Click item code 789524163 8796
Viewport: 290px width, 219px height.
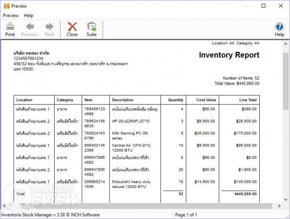94,136
